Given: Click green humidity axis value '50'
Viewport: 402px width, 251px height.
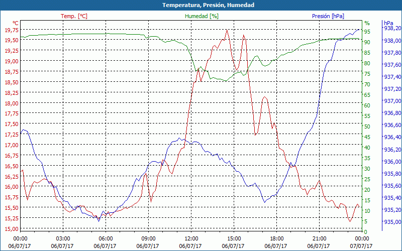Looking at the screenshot, I should (367, 127).
